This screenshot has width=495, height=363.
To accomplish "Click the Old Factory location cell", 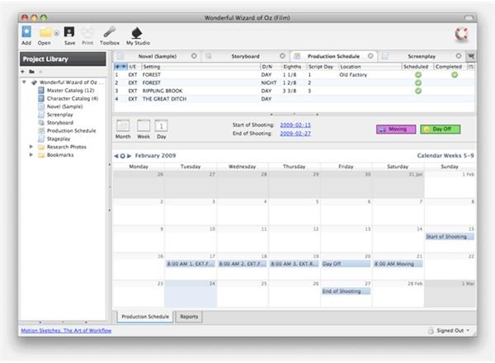I will point(353,75).
